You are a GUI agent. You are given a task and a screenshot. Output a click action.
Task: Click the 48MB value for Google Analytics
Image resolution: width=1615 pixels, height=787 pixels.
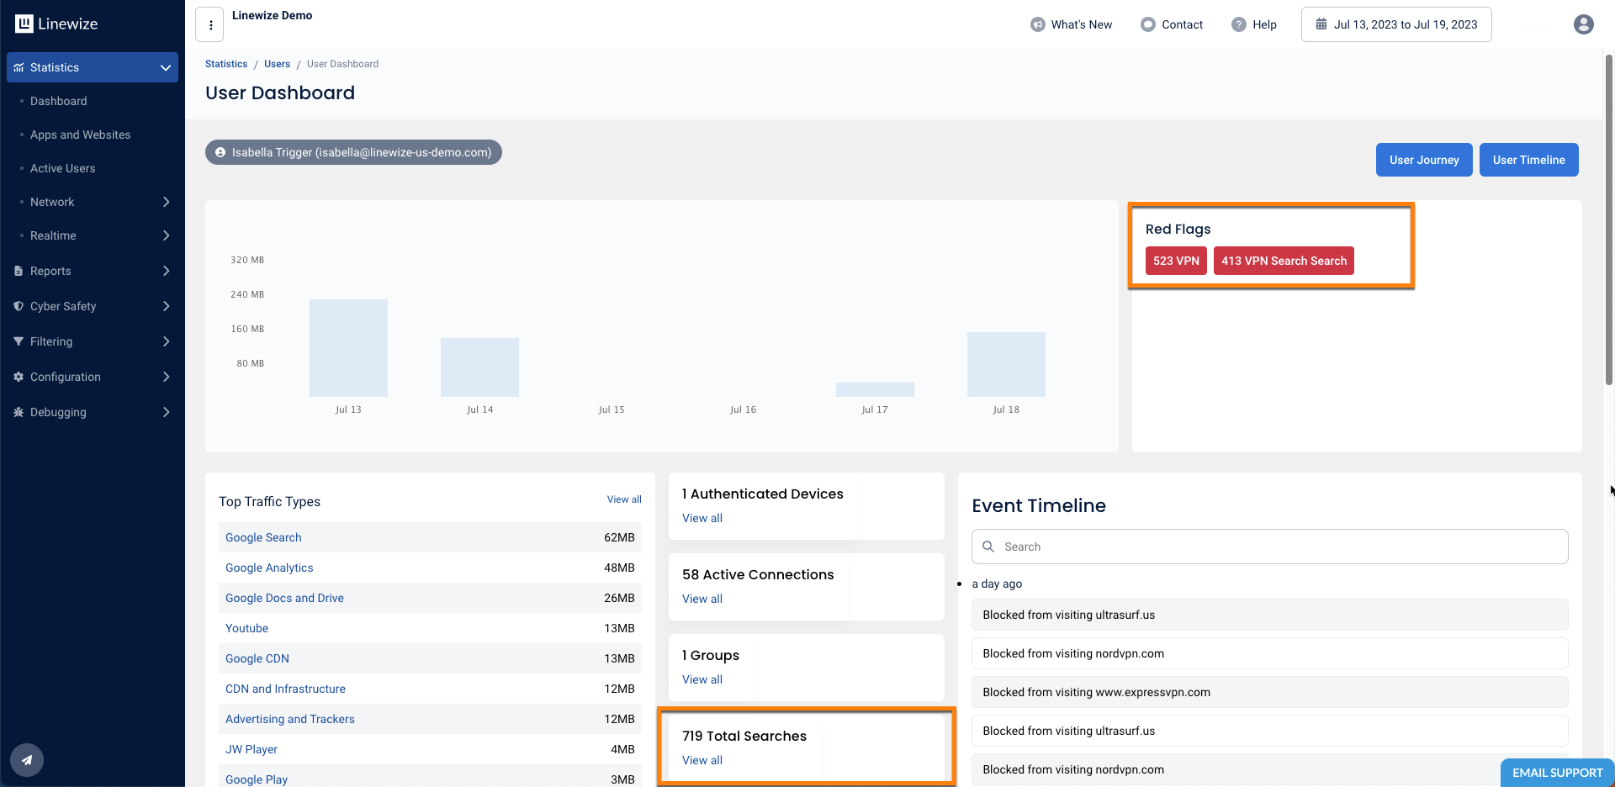[619, 568]
